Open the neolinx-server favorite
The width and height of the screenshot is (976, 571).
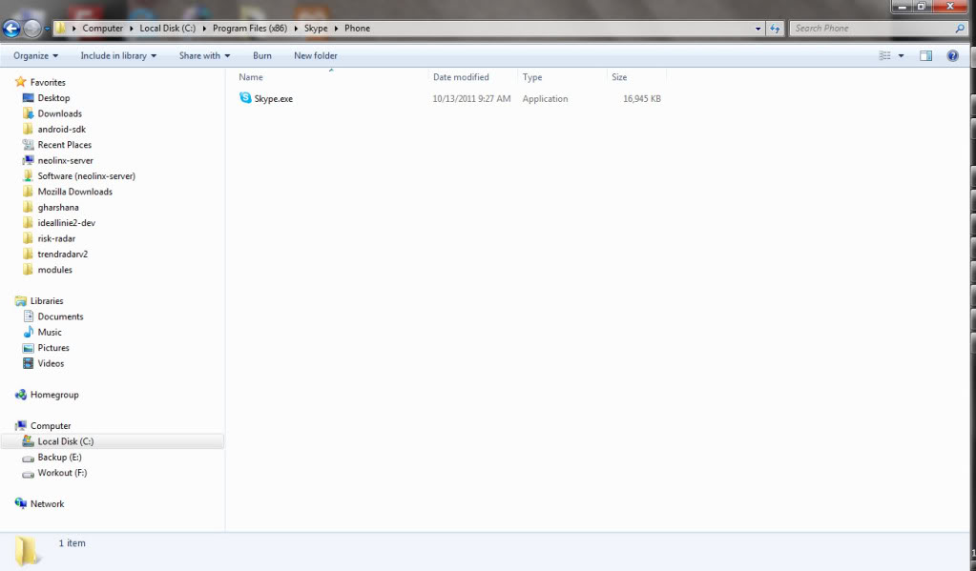click(66, 160)
